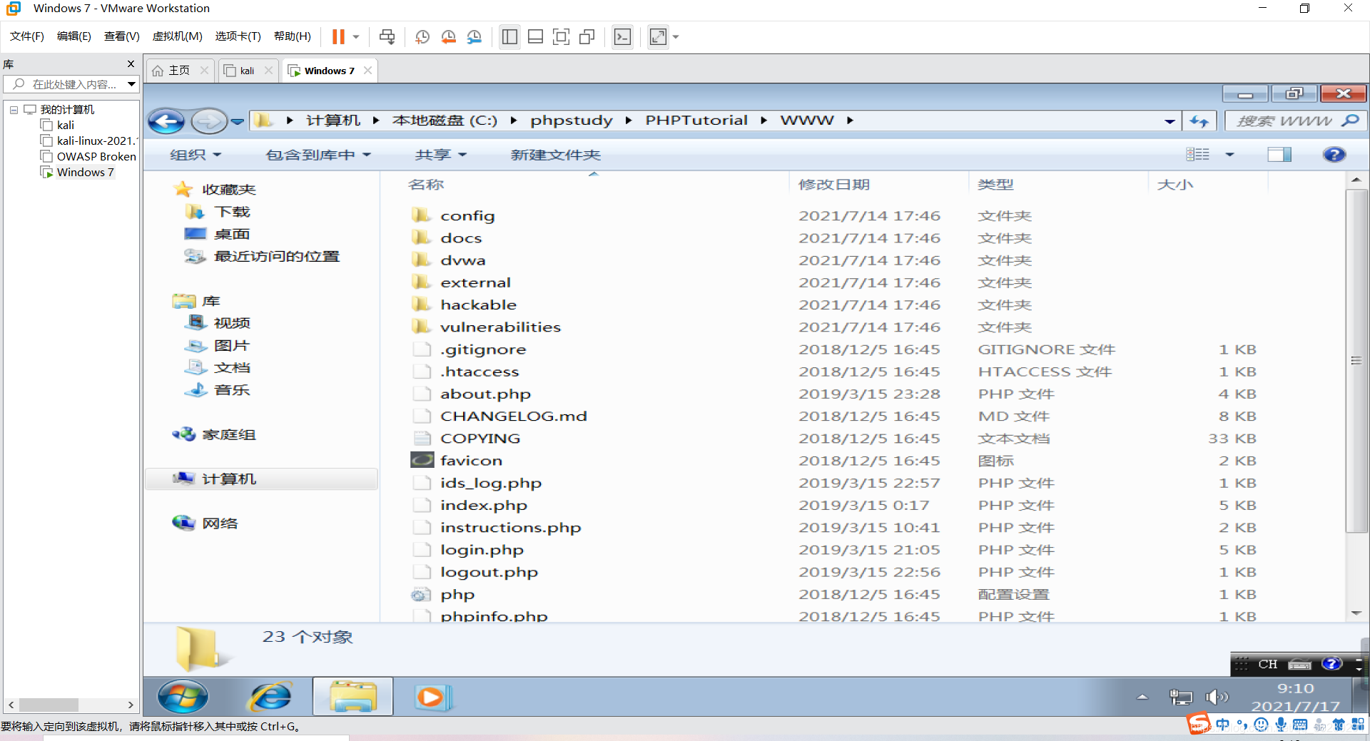The height and width of the screenshot is (741, 1370).
Task: Open the library search dropdown arrow
Action: (x=132, y=84)
